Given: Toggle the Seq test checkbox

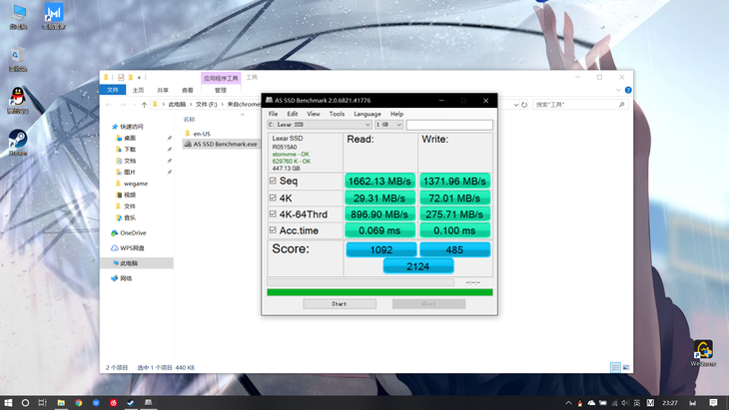Looking at the screenshot, I should (273, 181).
